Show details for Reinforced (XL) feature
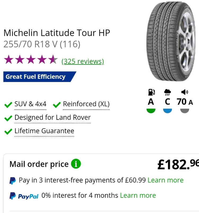This screenshot has width=199, height=213. click(x=86, y=104)
